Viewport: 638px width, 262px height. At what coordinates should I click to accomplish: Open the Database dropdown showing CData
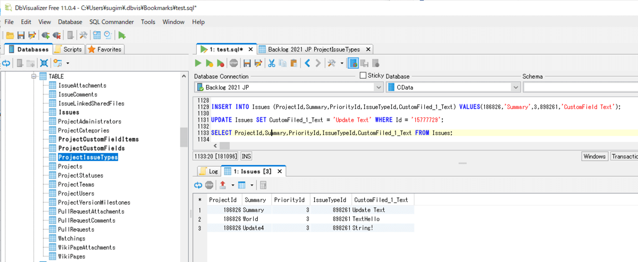[515, 87]
